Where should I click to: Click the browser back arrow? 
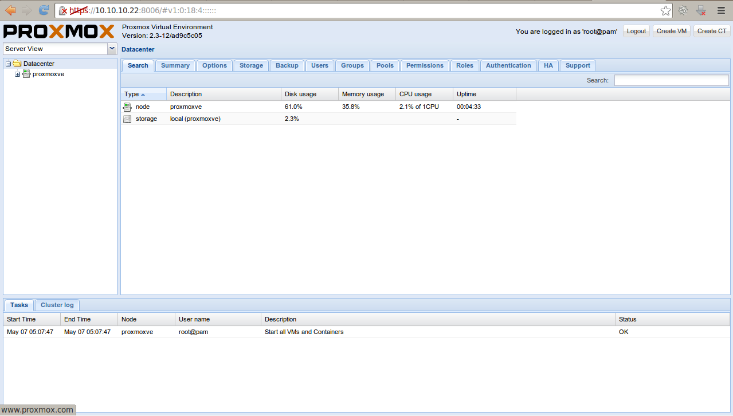pyautogui.click(x=10, y=10)
